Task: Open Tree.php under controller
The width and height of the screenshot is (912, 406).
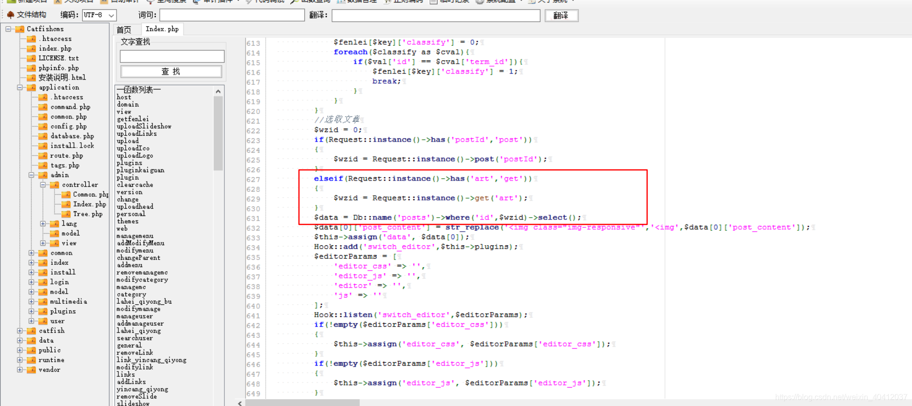Action: 88,214
